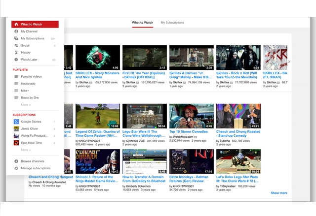This screenshot has height=216, width=316.
Task: Click the Favorite videos playlist icon
Action: tap(16, 76)
